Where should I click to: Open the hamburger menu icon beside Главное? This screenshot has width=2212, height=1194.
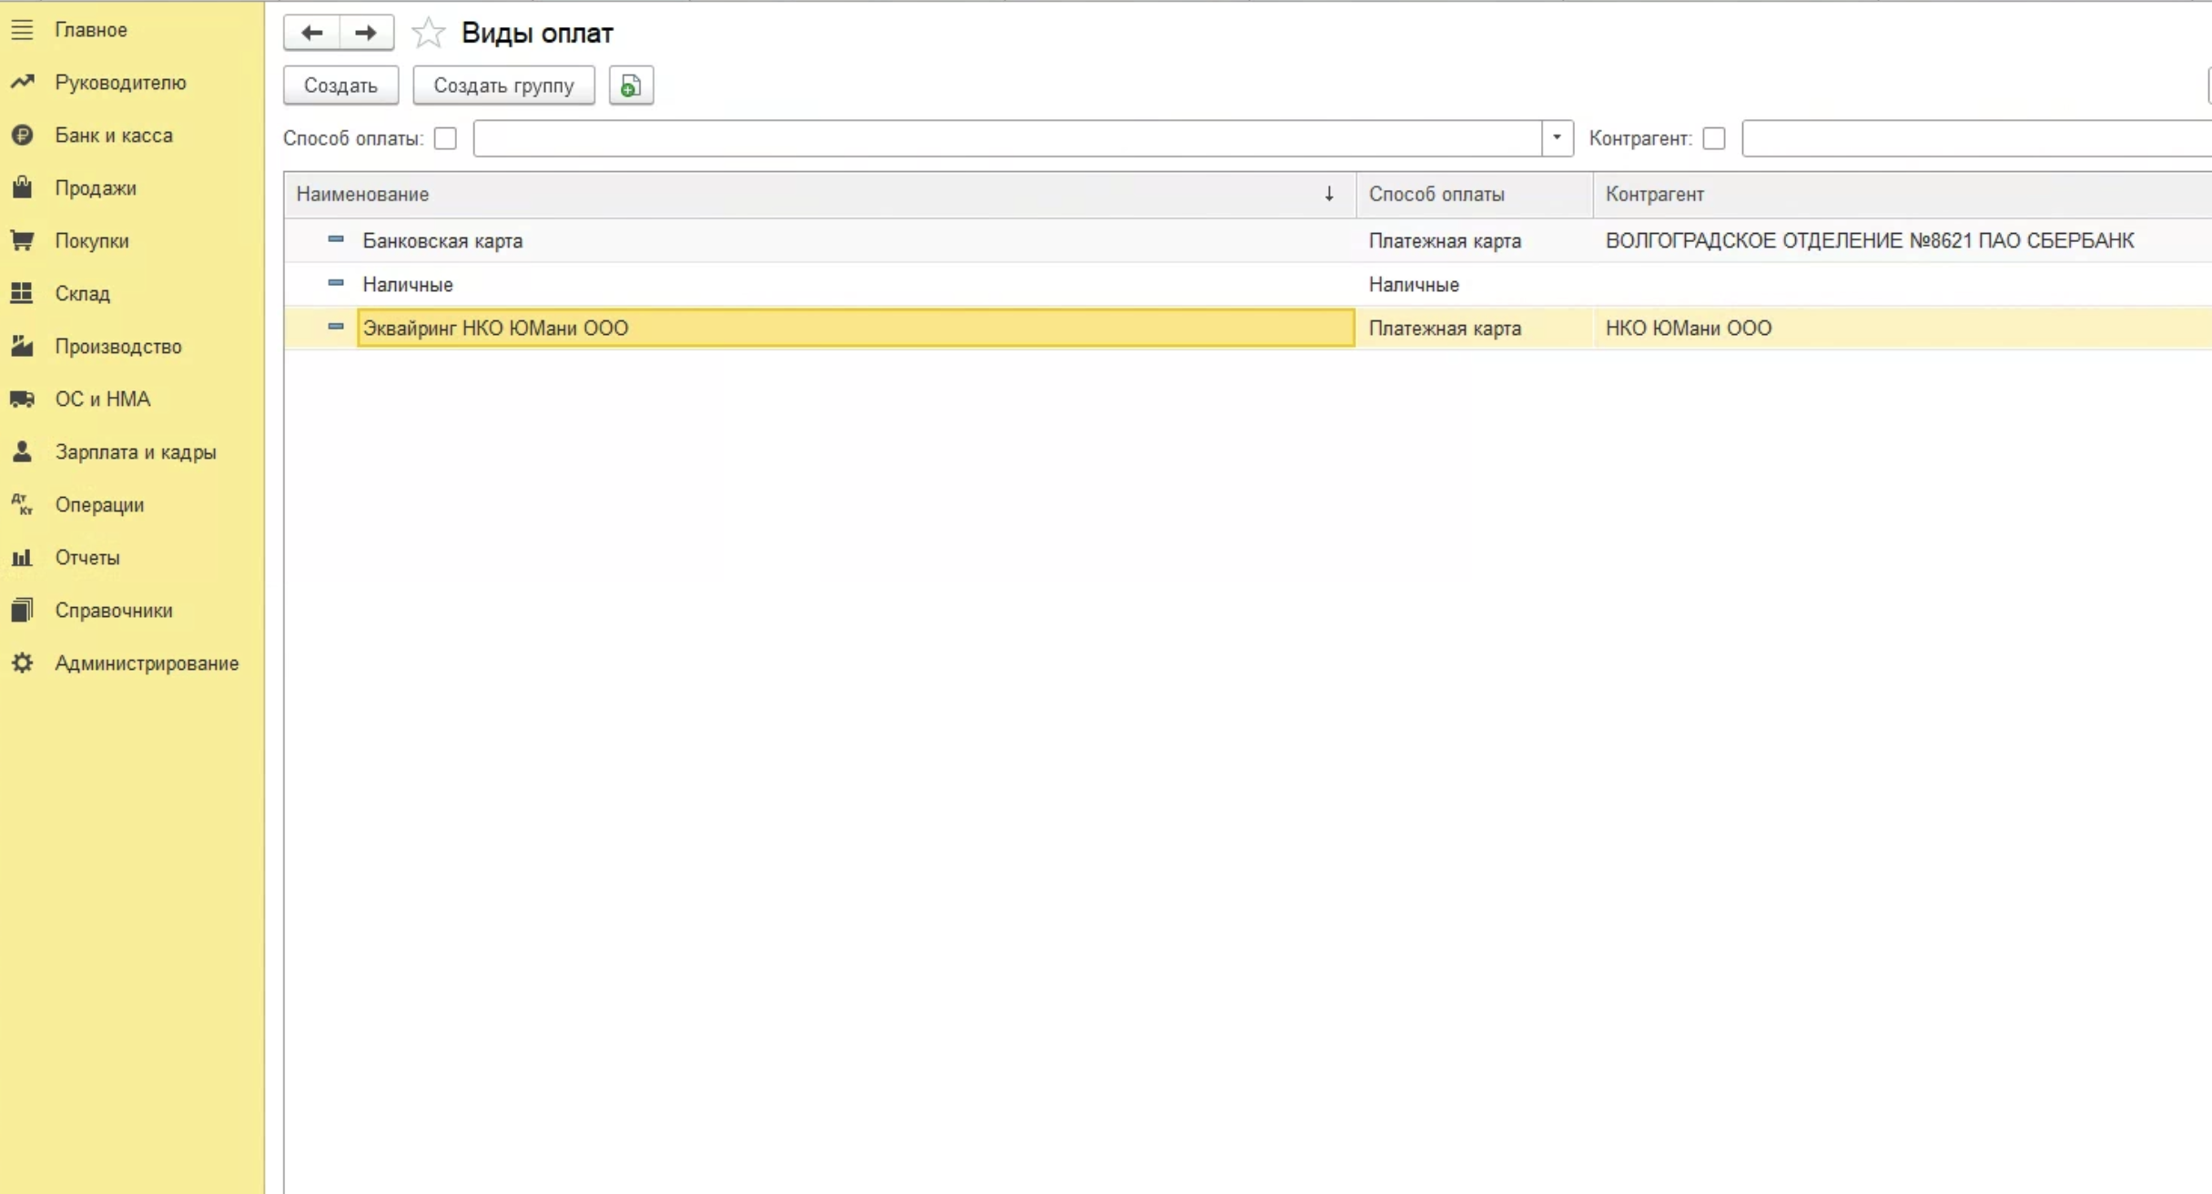pos(22,30)
